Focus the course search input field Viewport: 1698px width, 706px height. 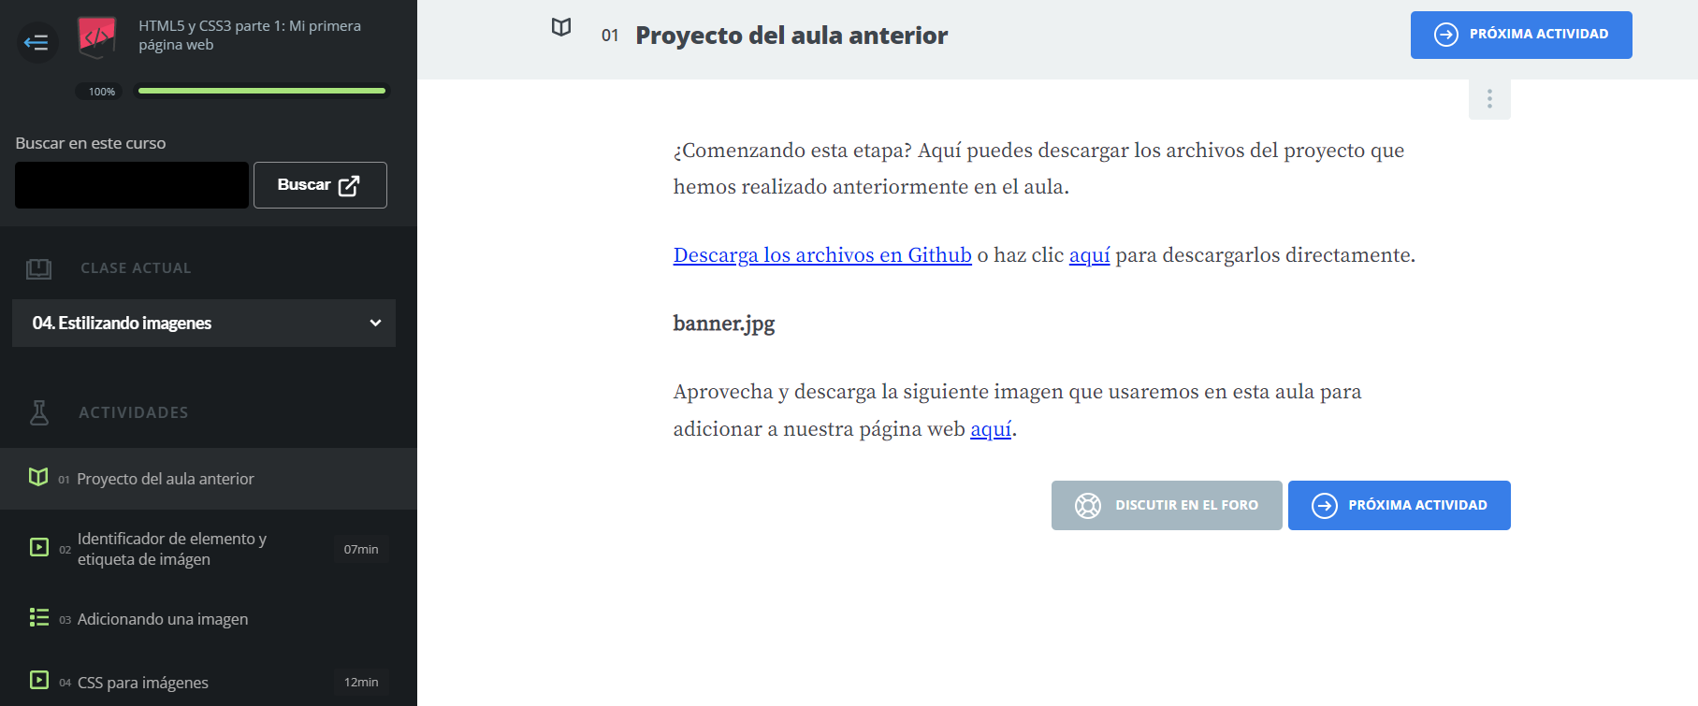(132, 185)
